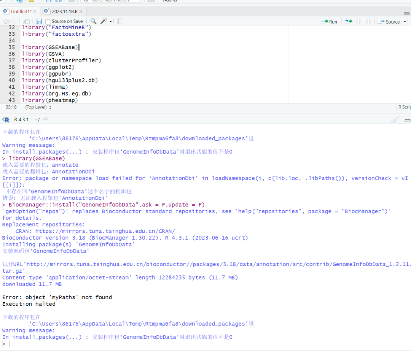Save the current document
The height and width of the screenshot is (351, 411).
pyautogui.click(x=39, y=21)
